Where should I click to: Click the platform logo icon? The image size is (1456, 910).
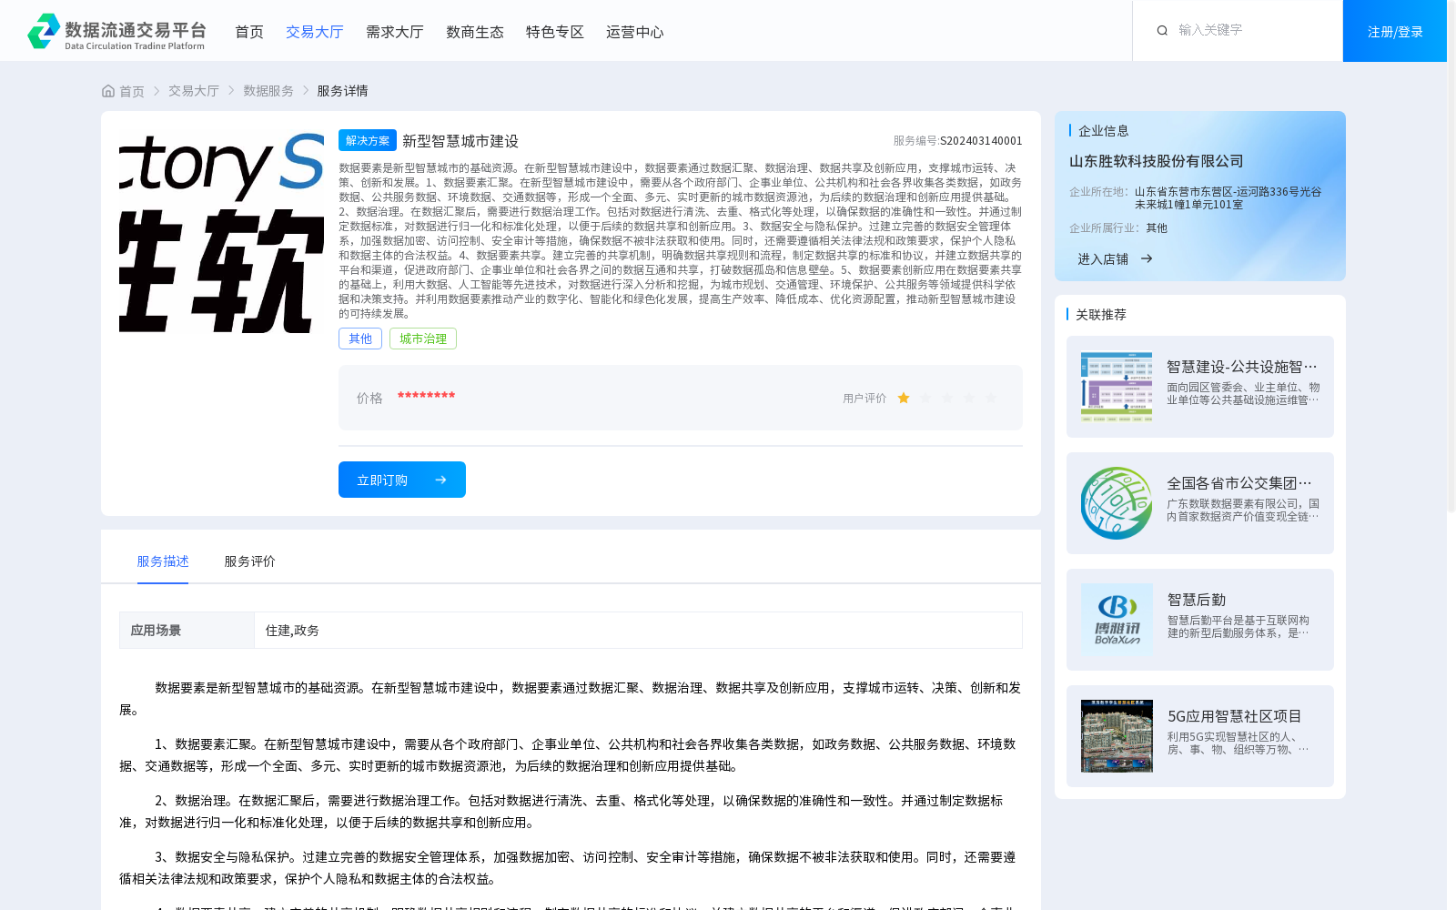coord(44,31)
